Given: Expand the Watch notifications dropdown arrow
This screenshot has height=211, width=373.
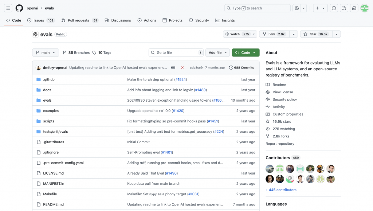Looking at the screenshot, I should 254,34.
